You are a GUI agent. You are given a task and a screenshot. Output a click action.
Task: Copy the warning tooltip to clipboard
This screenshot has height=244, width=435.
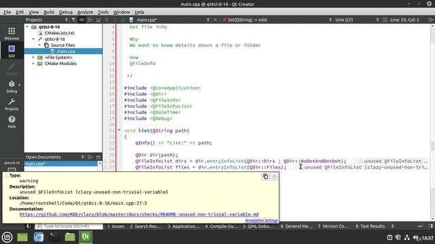pos(266,176)
